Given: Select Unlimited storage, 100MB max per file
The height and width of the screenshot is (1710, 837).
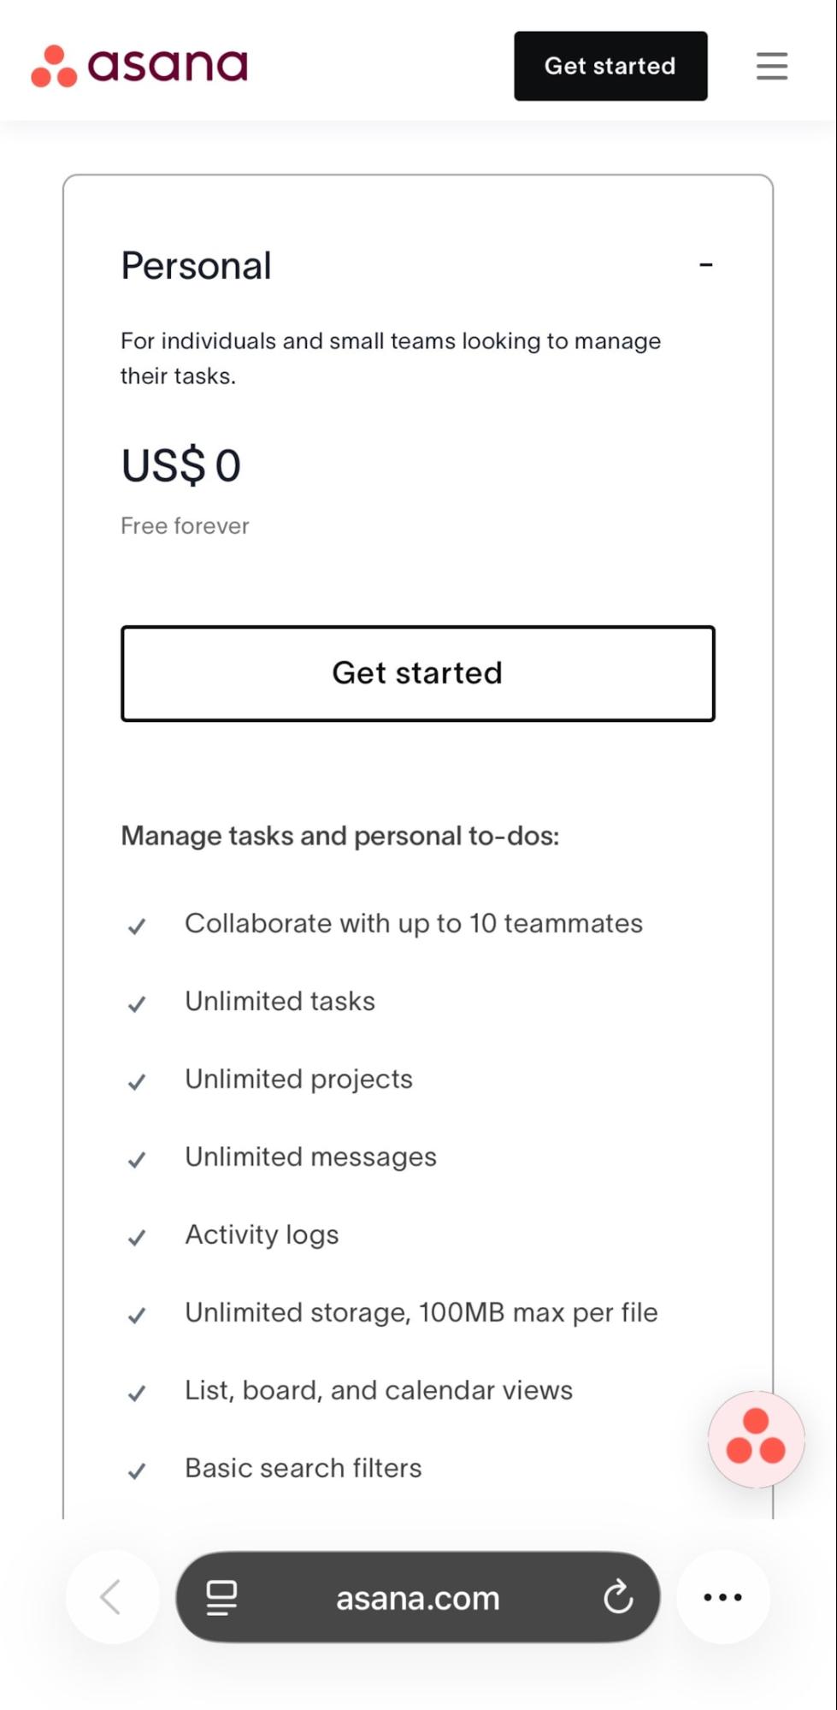Looking at the screenshot, I should (x=421, y=1313).
